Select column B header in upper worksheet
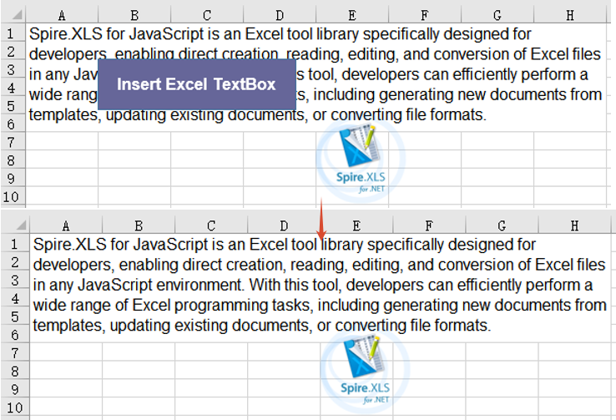Viewport: 616px width, 420px height. 134,15
